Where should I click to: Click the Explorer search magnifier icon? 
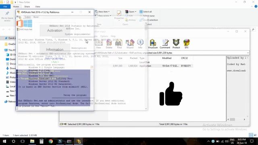point(253,29)
